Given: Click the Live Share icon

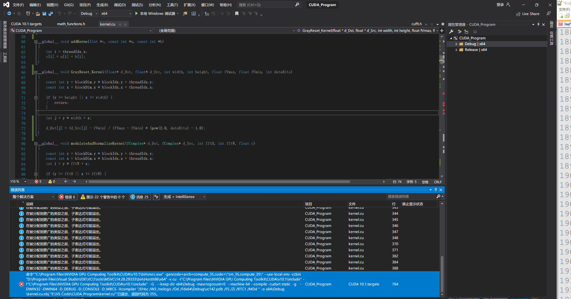Looking at the screenshot, I should pyautogui.click(x=518, y=14).
